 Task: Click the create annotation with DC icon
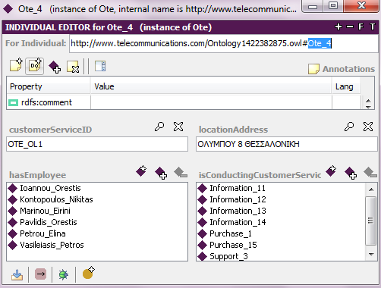tap(35, 66)
